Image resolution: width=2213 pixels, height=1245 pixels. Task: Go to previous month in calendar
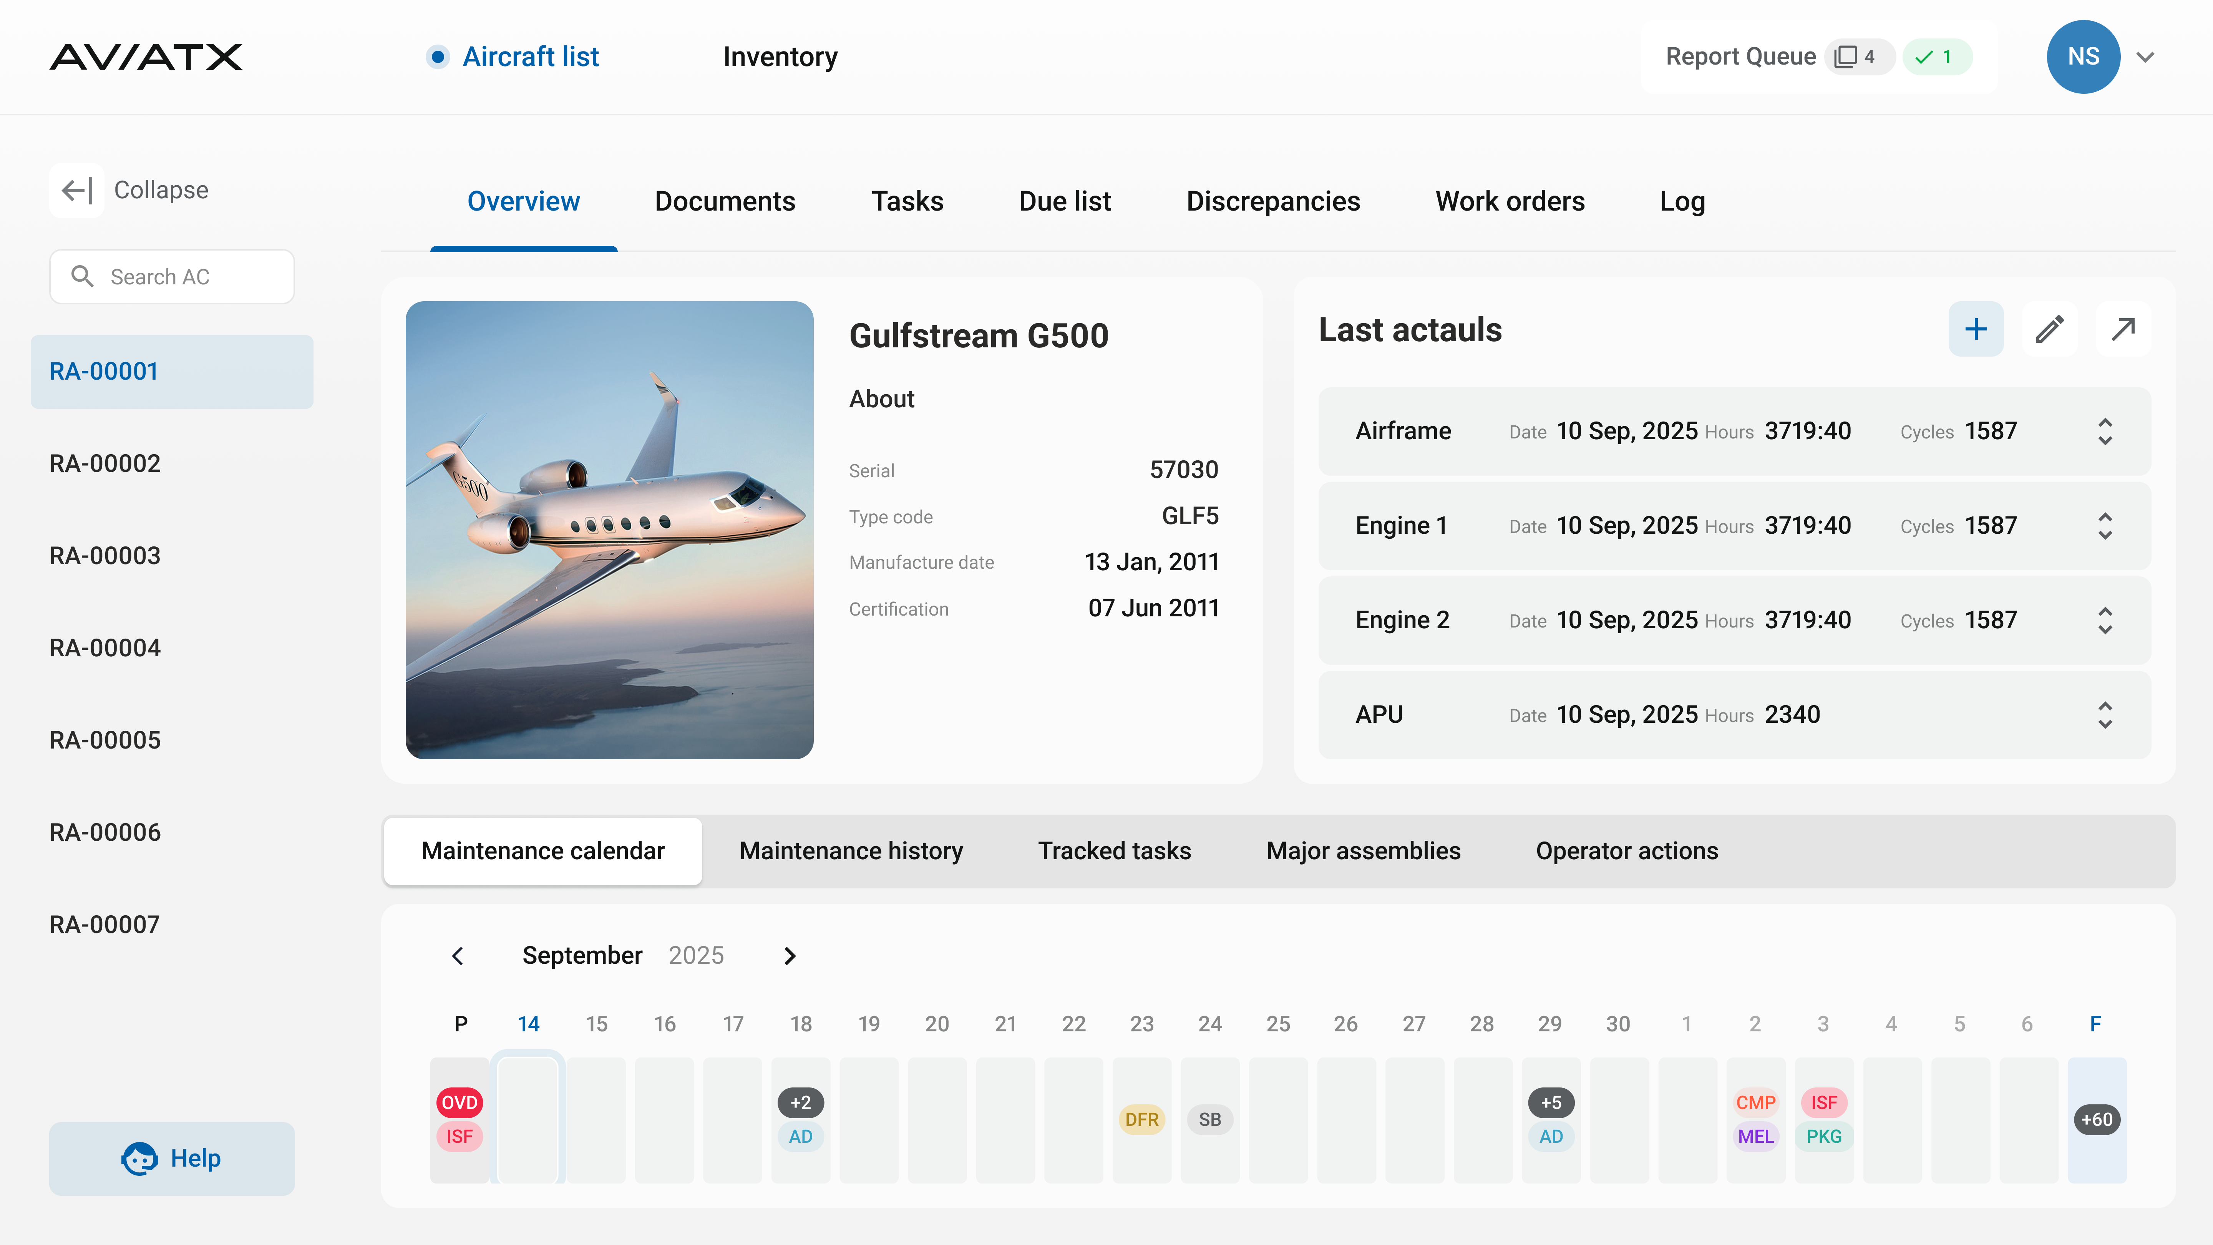[x=458, y=955]
